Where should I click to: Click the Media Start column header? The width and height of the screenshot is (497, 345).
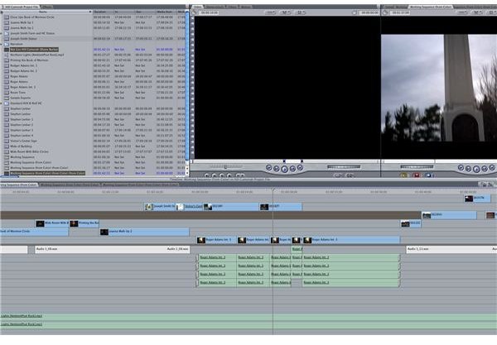[x=166, y=12]
